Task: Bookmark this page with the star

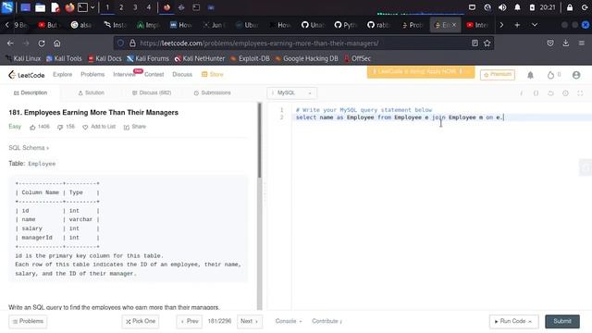Action: 487,43
